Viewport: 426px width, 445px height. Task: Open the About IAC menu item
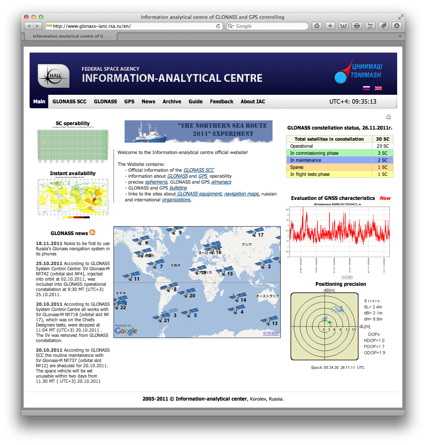[253, 101]
